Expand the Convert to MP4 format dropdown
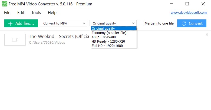The image size is (211, 110). pos(64,23)
